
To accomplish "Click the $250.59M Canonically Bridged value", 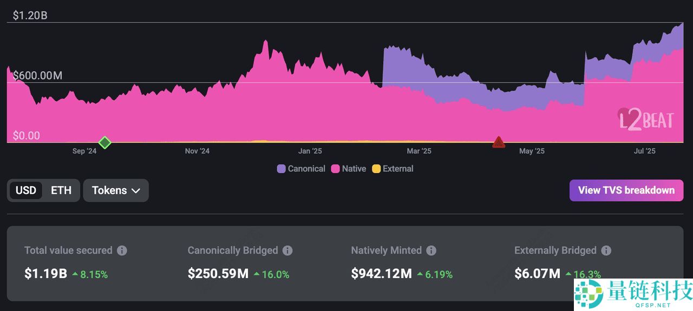I will coord(218,274).
